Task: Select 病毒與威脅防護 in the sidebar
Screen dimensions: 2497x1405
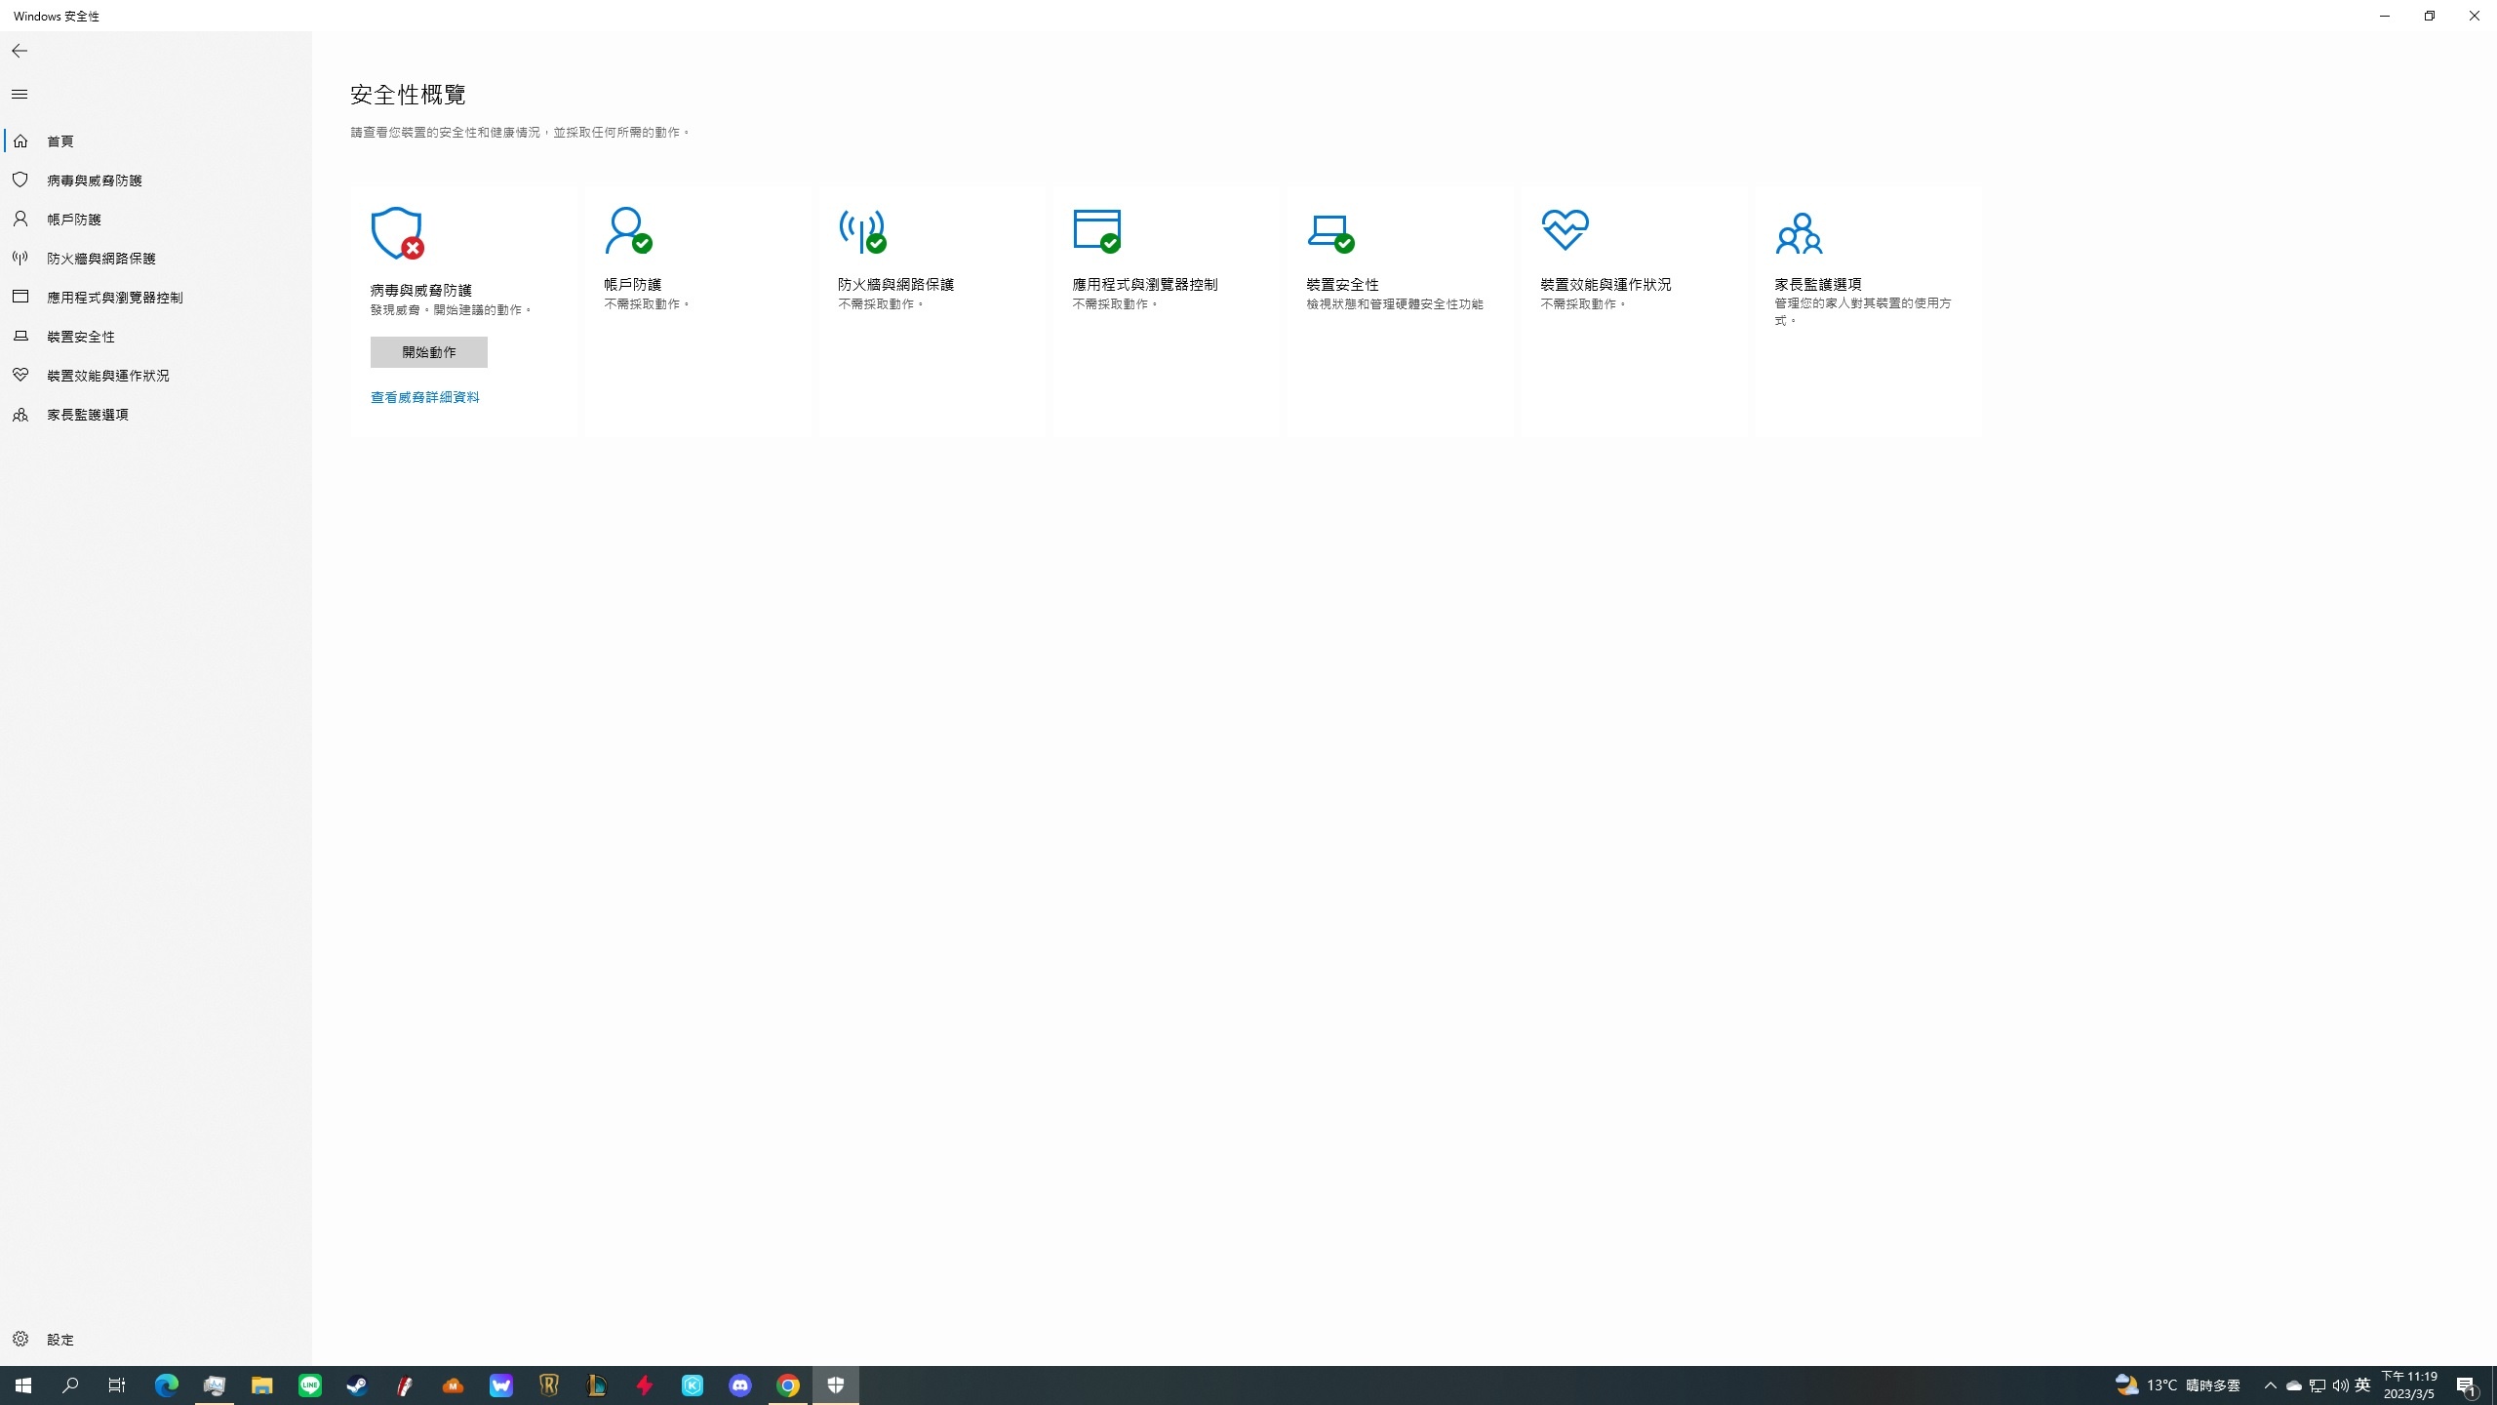Action: [x=94, y=181]
